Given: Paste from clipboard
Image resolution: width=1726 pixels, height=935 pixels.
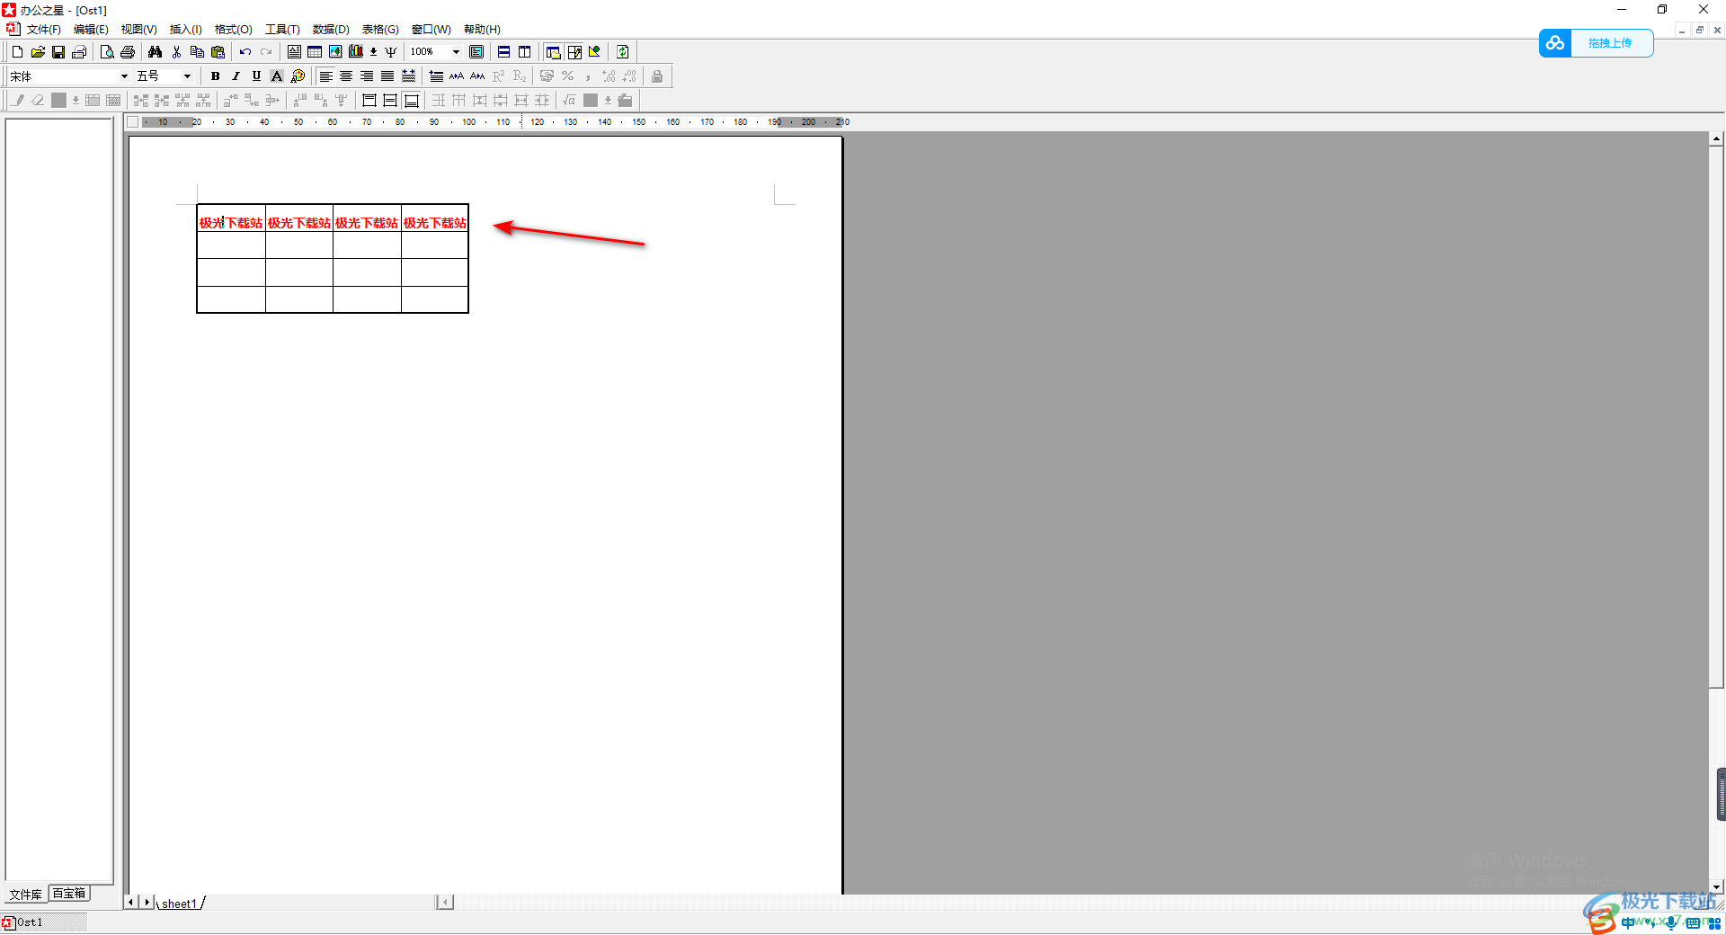Looking at the screenshot, I should (x=218, y=52).
